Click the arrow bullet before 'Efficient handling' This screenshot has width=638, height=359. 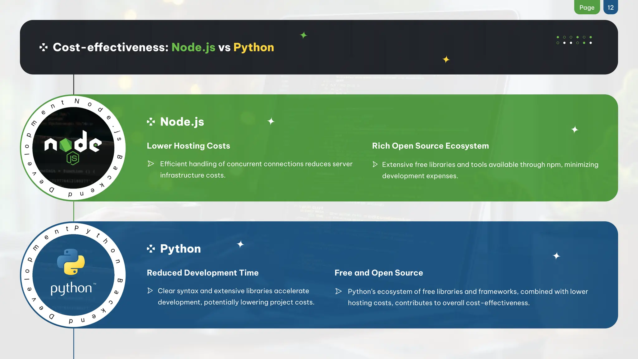pyautogui.click(x=151, y=164)
